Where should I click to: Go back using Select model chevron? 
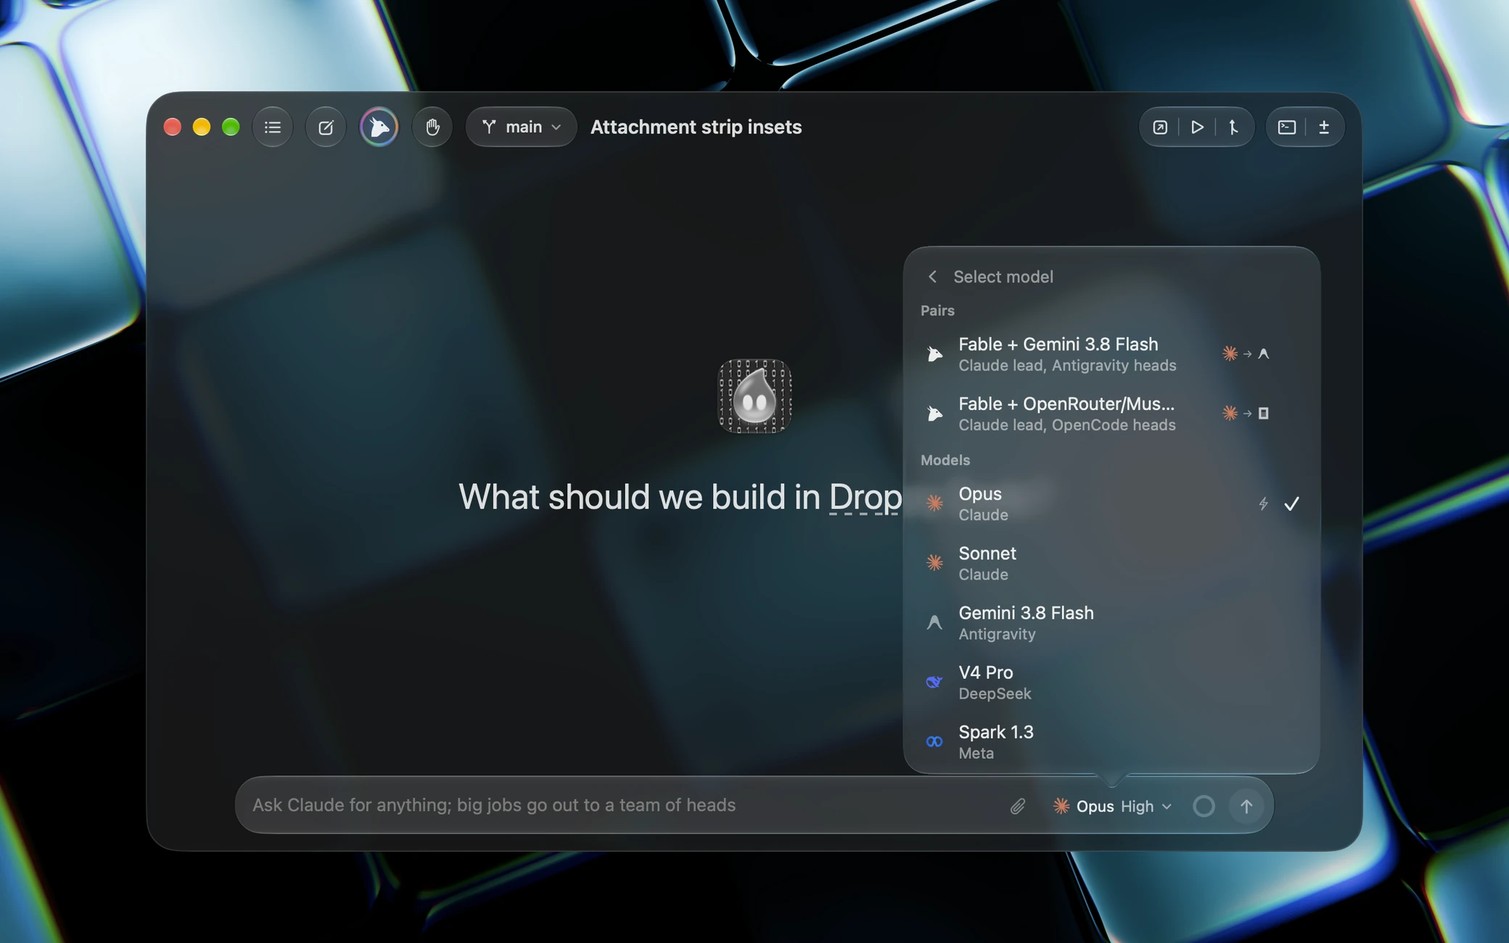932,276
